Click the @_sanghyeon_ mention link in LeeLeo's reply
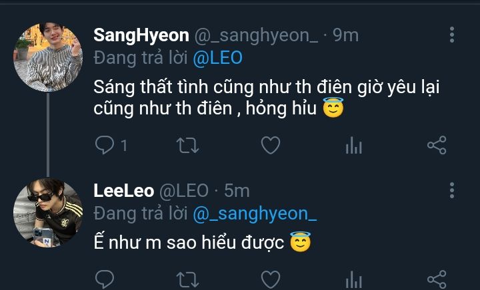Image resolution: width=480 pixels, height=290 pixels. 255,214
